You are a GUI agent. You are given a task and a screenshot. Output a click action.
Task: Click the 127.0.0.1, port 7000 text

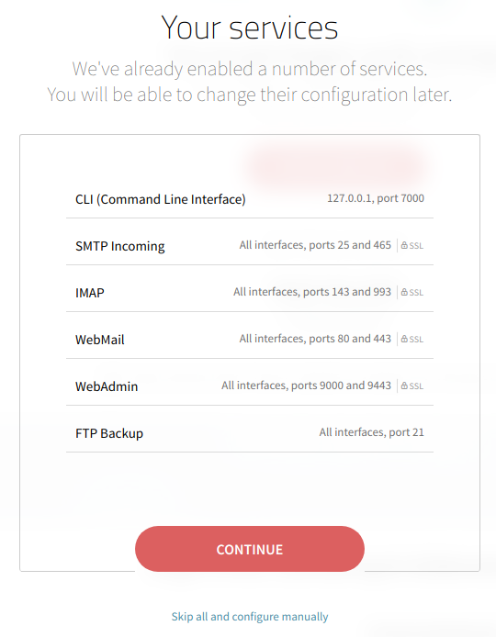click(376, 198)
